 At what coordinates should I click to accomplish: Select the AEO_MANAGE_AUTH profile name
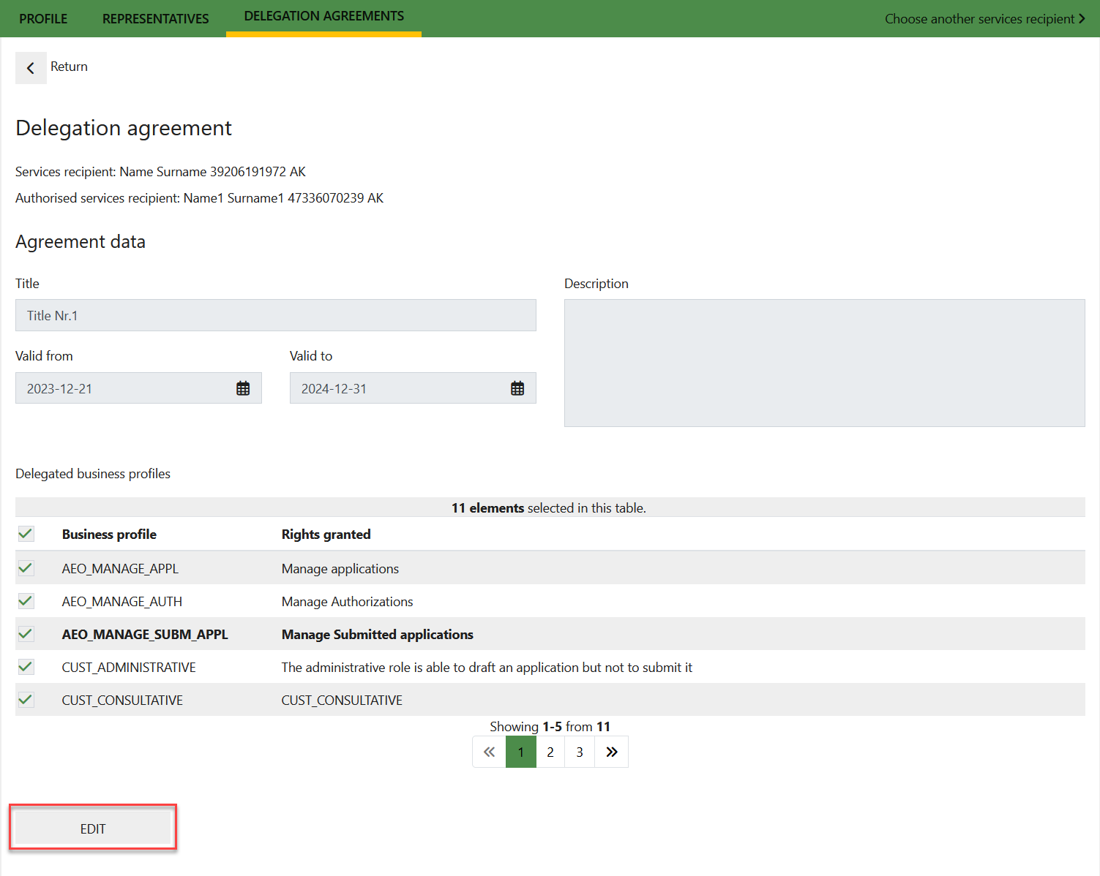(x=122, y=602)
